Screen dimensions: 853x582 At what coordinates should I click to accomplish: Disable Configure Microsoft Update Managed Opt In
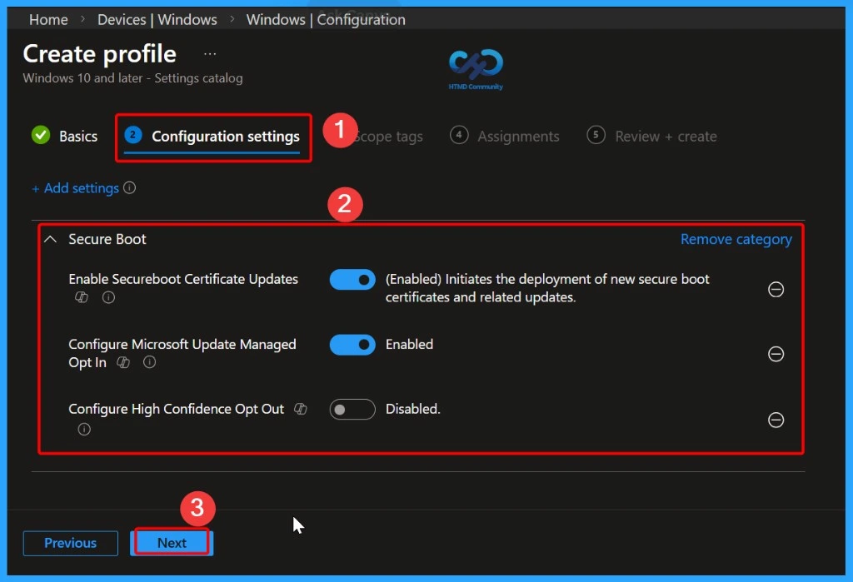coord(352,345)
